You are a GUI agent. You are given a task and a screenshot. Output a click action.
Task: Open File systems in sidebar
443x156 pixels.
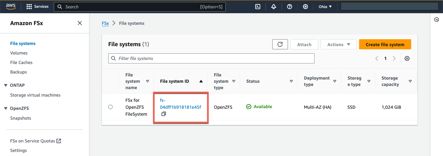click(23, 44)
